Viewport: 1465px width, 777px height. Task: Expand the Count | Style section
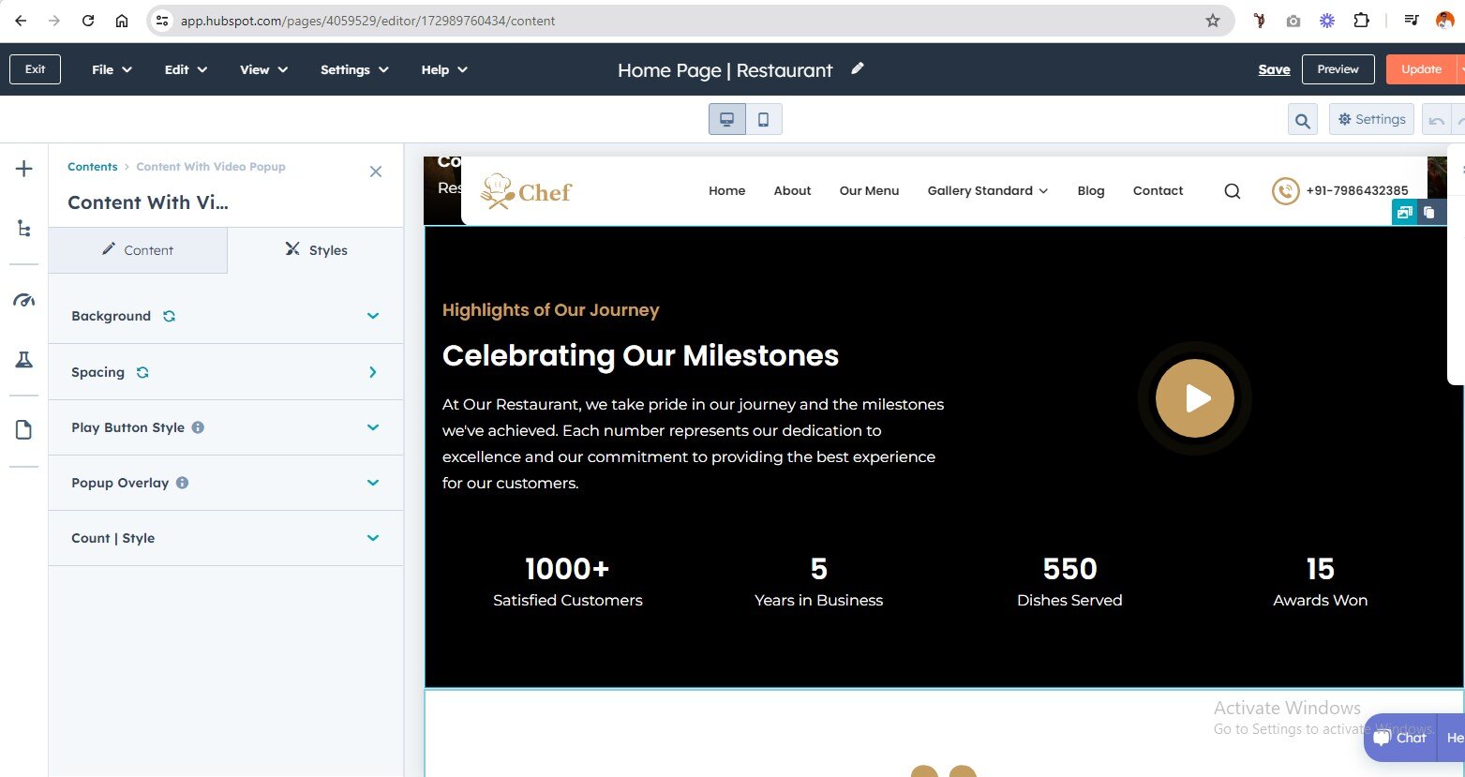[372, 538]
